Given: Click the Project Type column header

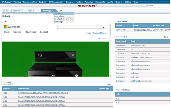Looking at the screenshot, I should coord(106,89).
